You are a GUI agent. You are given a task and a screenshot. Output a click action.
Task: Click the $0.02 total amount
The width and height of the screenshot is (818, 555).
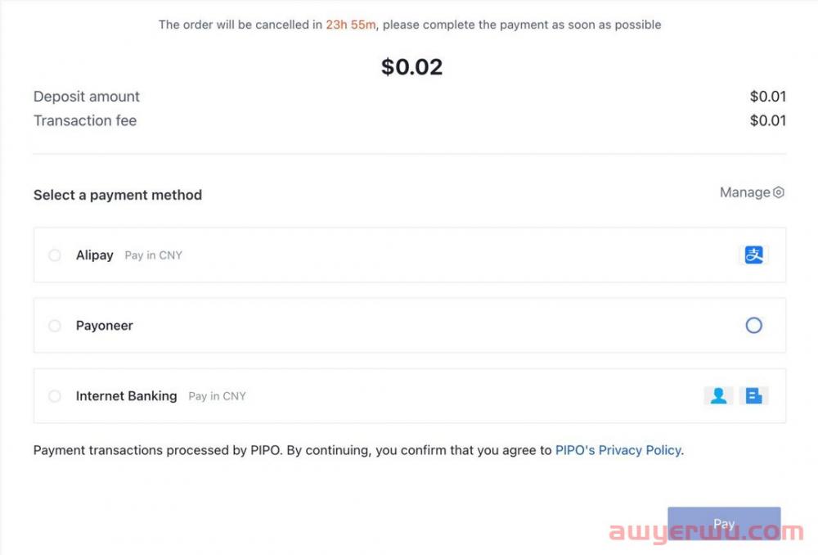coord(411,67)
